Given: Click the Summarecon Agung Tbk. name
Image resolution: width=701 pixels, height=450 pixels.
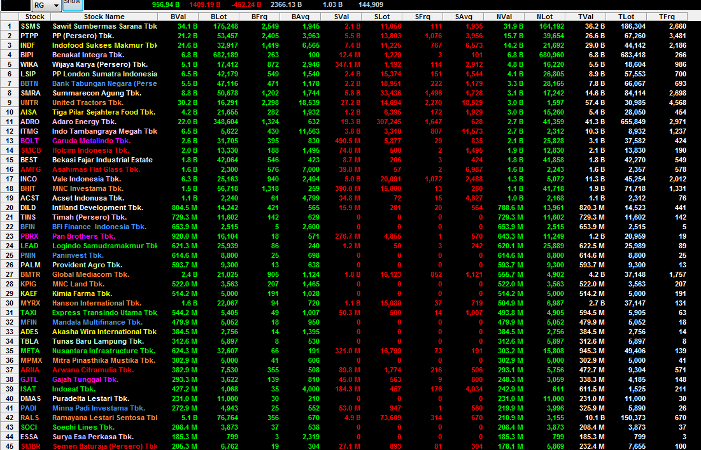Looking at the screenshot, I should coord(97,93).
